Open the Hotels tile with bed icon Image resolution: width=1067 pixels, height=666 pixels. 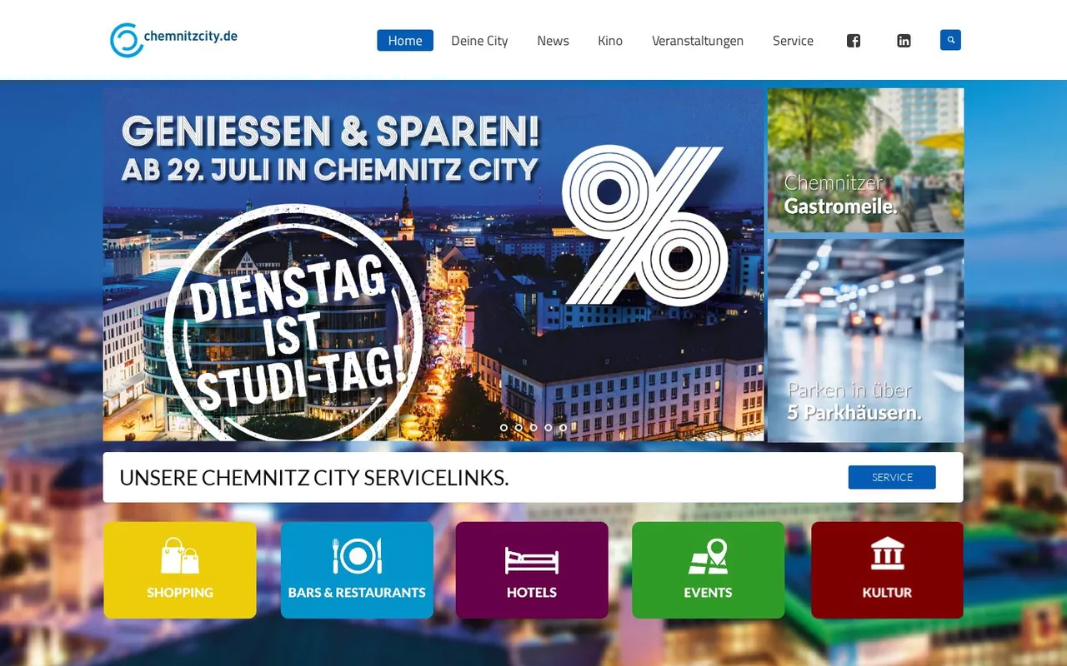tap(532, 570)
